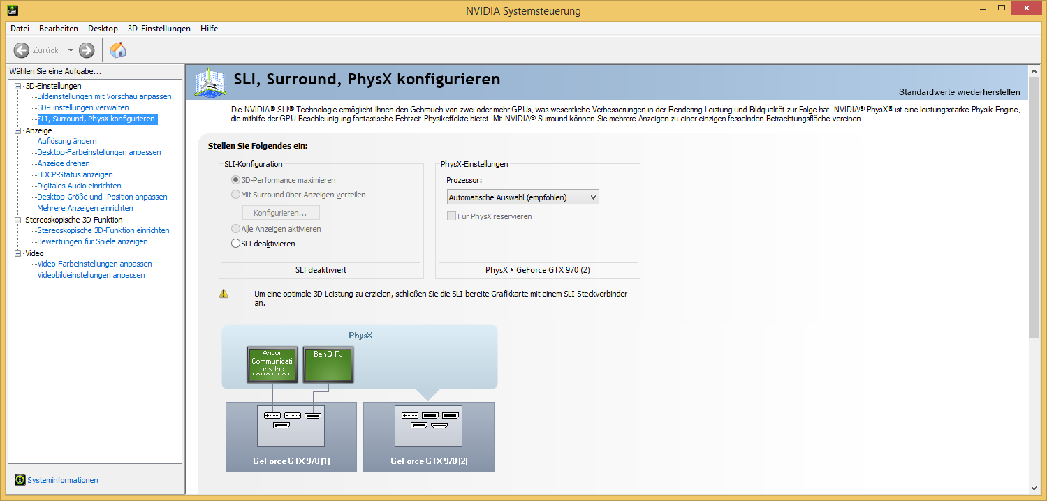Open Mehrere Anzeigen einrichten
The width and height of the screenshot is (1047, 501).
[85, 208]
